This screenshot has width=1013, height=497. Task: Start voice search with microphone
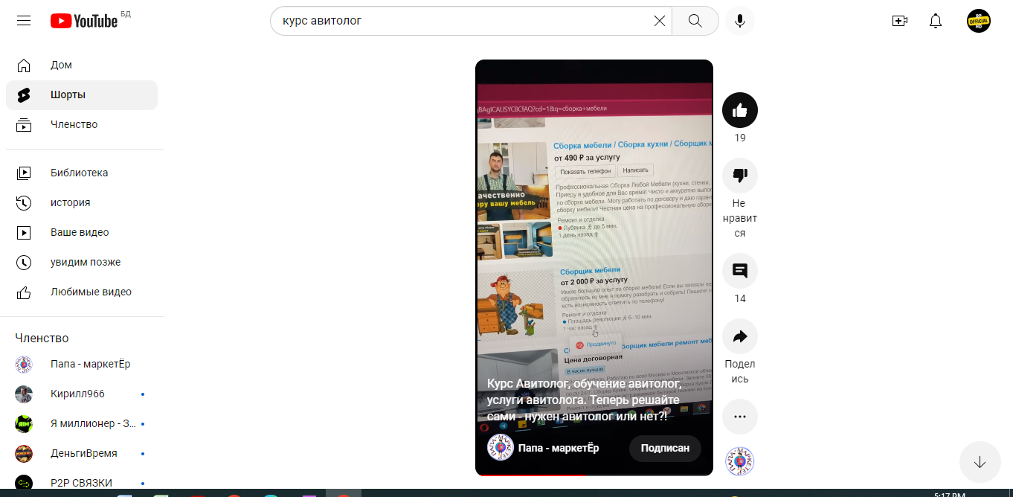coord(740,21)
